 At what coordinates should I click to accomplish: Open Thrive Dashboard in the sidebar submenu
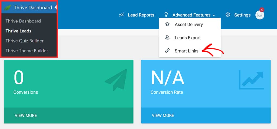click(23, 21)
